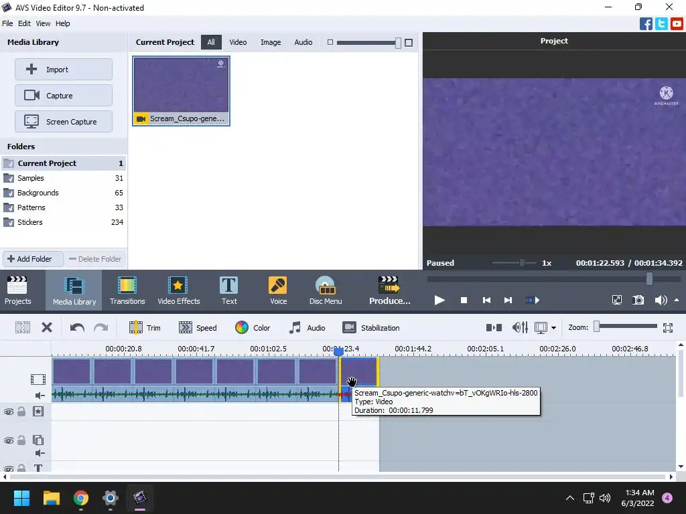Take a snapshot with camera icon

pos(638,300)
